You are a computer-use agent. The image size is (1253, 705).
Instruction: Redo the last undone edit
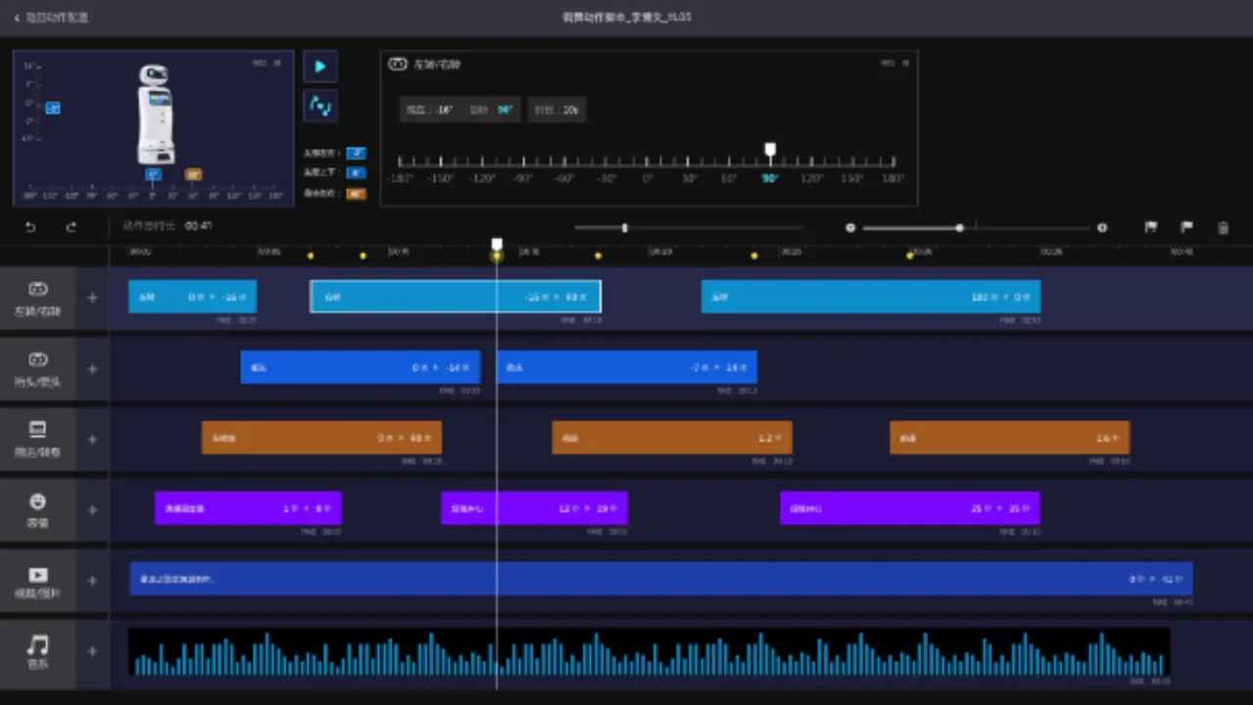click(x=71, y=227)
